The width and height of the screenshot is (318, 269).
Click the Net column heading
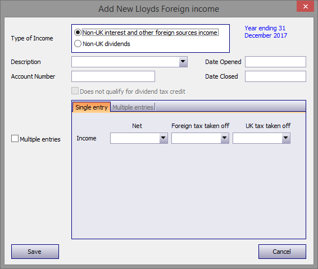click(x=137, y=126)
